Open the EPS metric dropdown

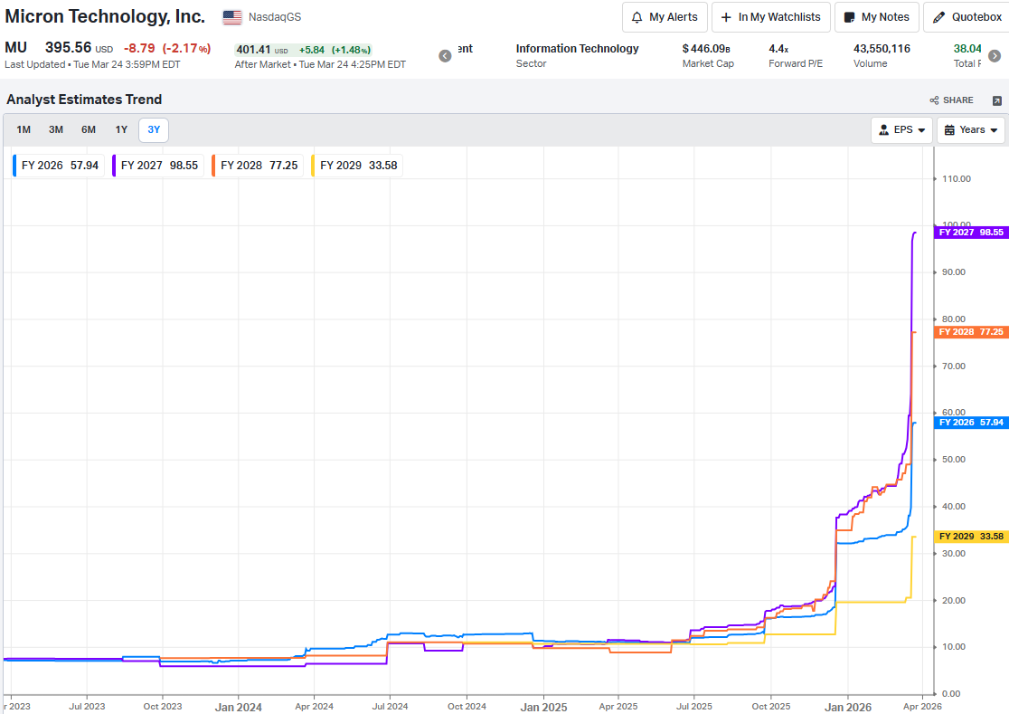[x=901, y=130]
